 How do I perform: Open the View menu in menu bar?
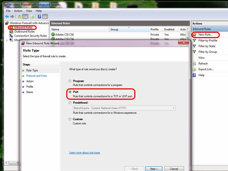(29, 11)
